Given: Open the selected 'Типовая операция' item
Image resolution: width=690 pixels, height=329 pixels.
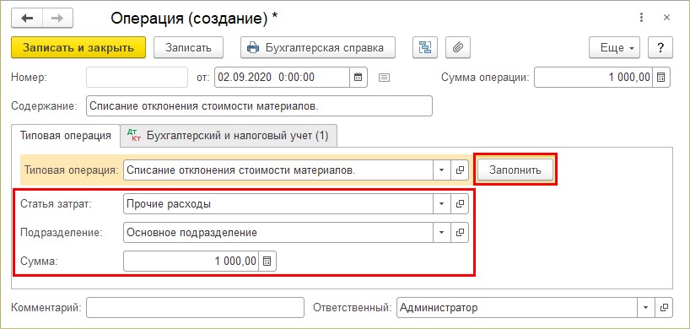Looking at the screenshot, I should tap(460, 170).
